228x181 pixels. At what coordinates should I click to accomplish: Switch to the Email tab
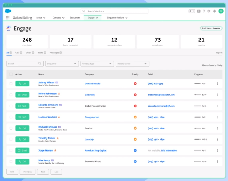click(x=30, y=53)
